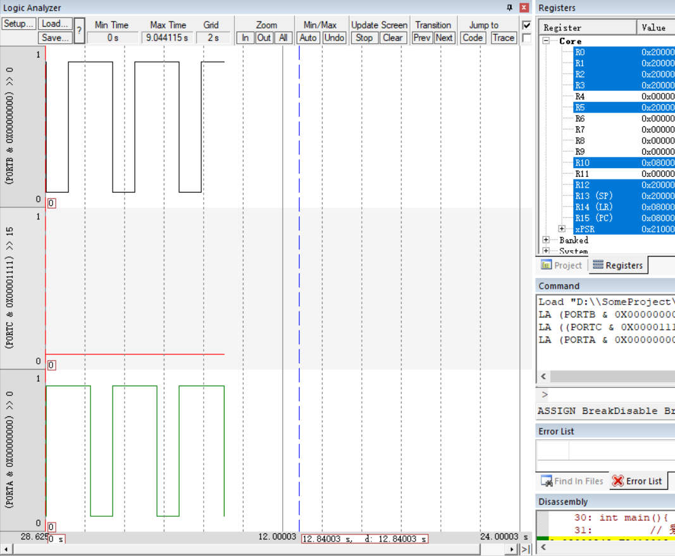
Task: Expand the Banked register group
Action: [x=546, y=240]
